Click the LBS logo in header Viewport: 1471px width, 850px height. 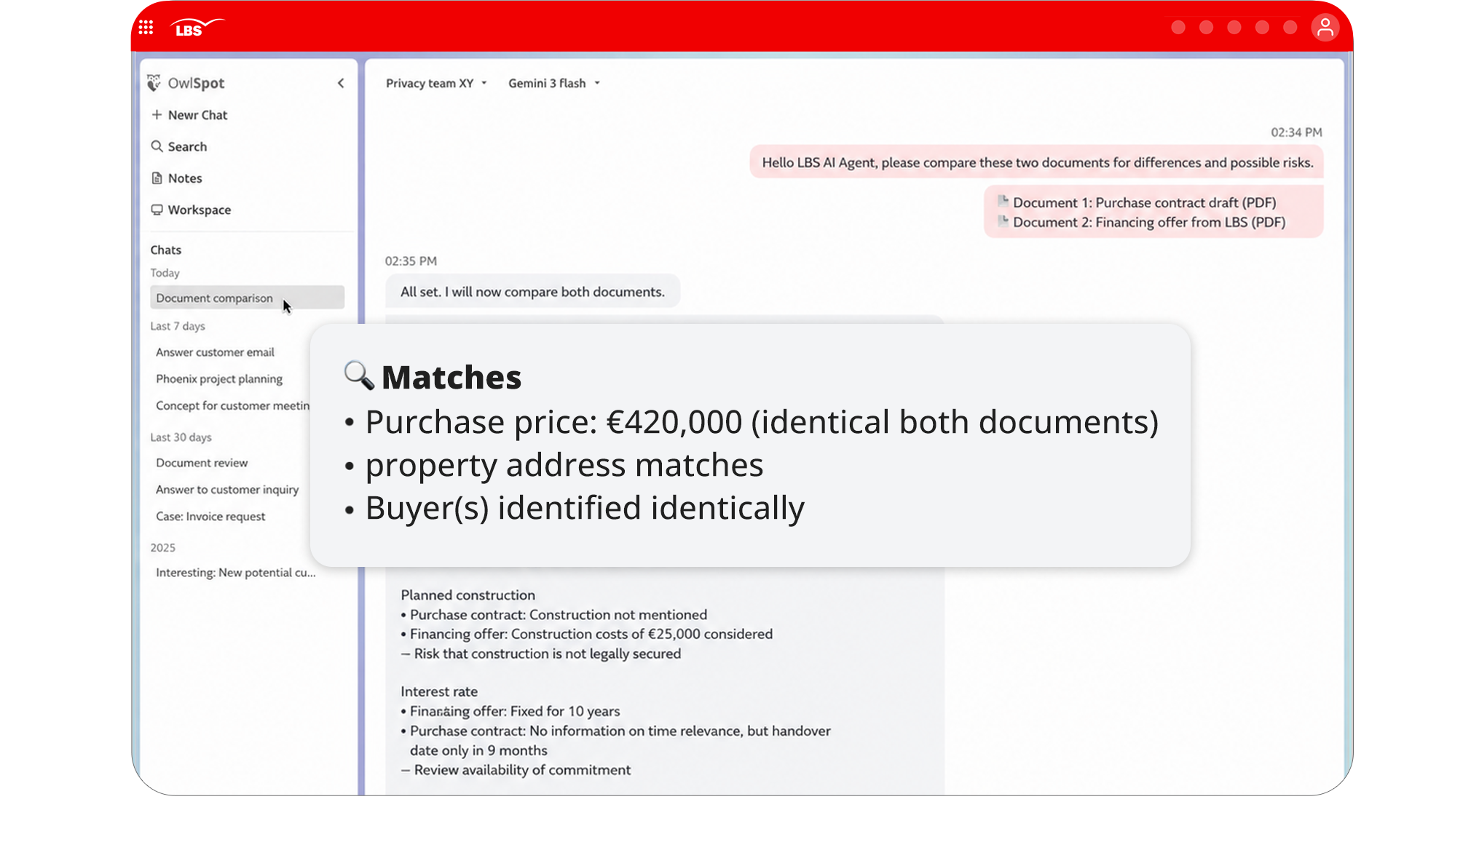[x=197, y=28]
